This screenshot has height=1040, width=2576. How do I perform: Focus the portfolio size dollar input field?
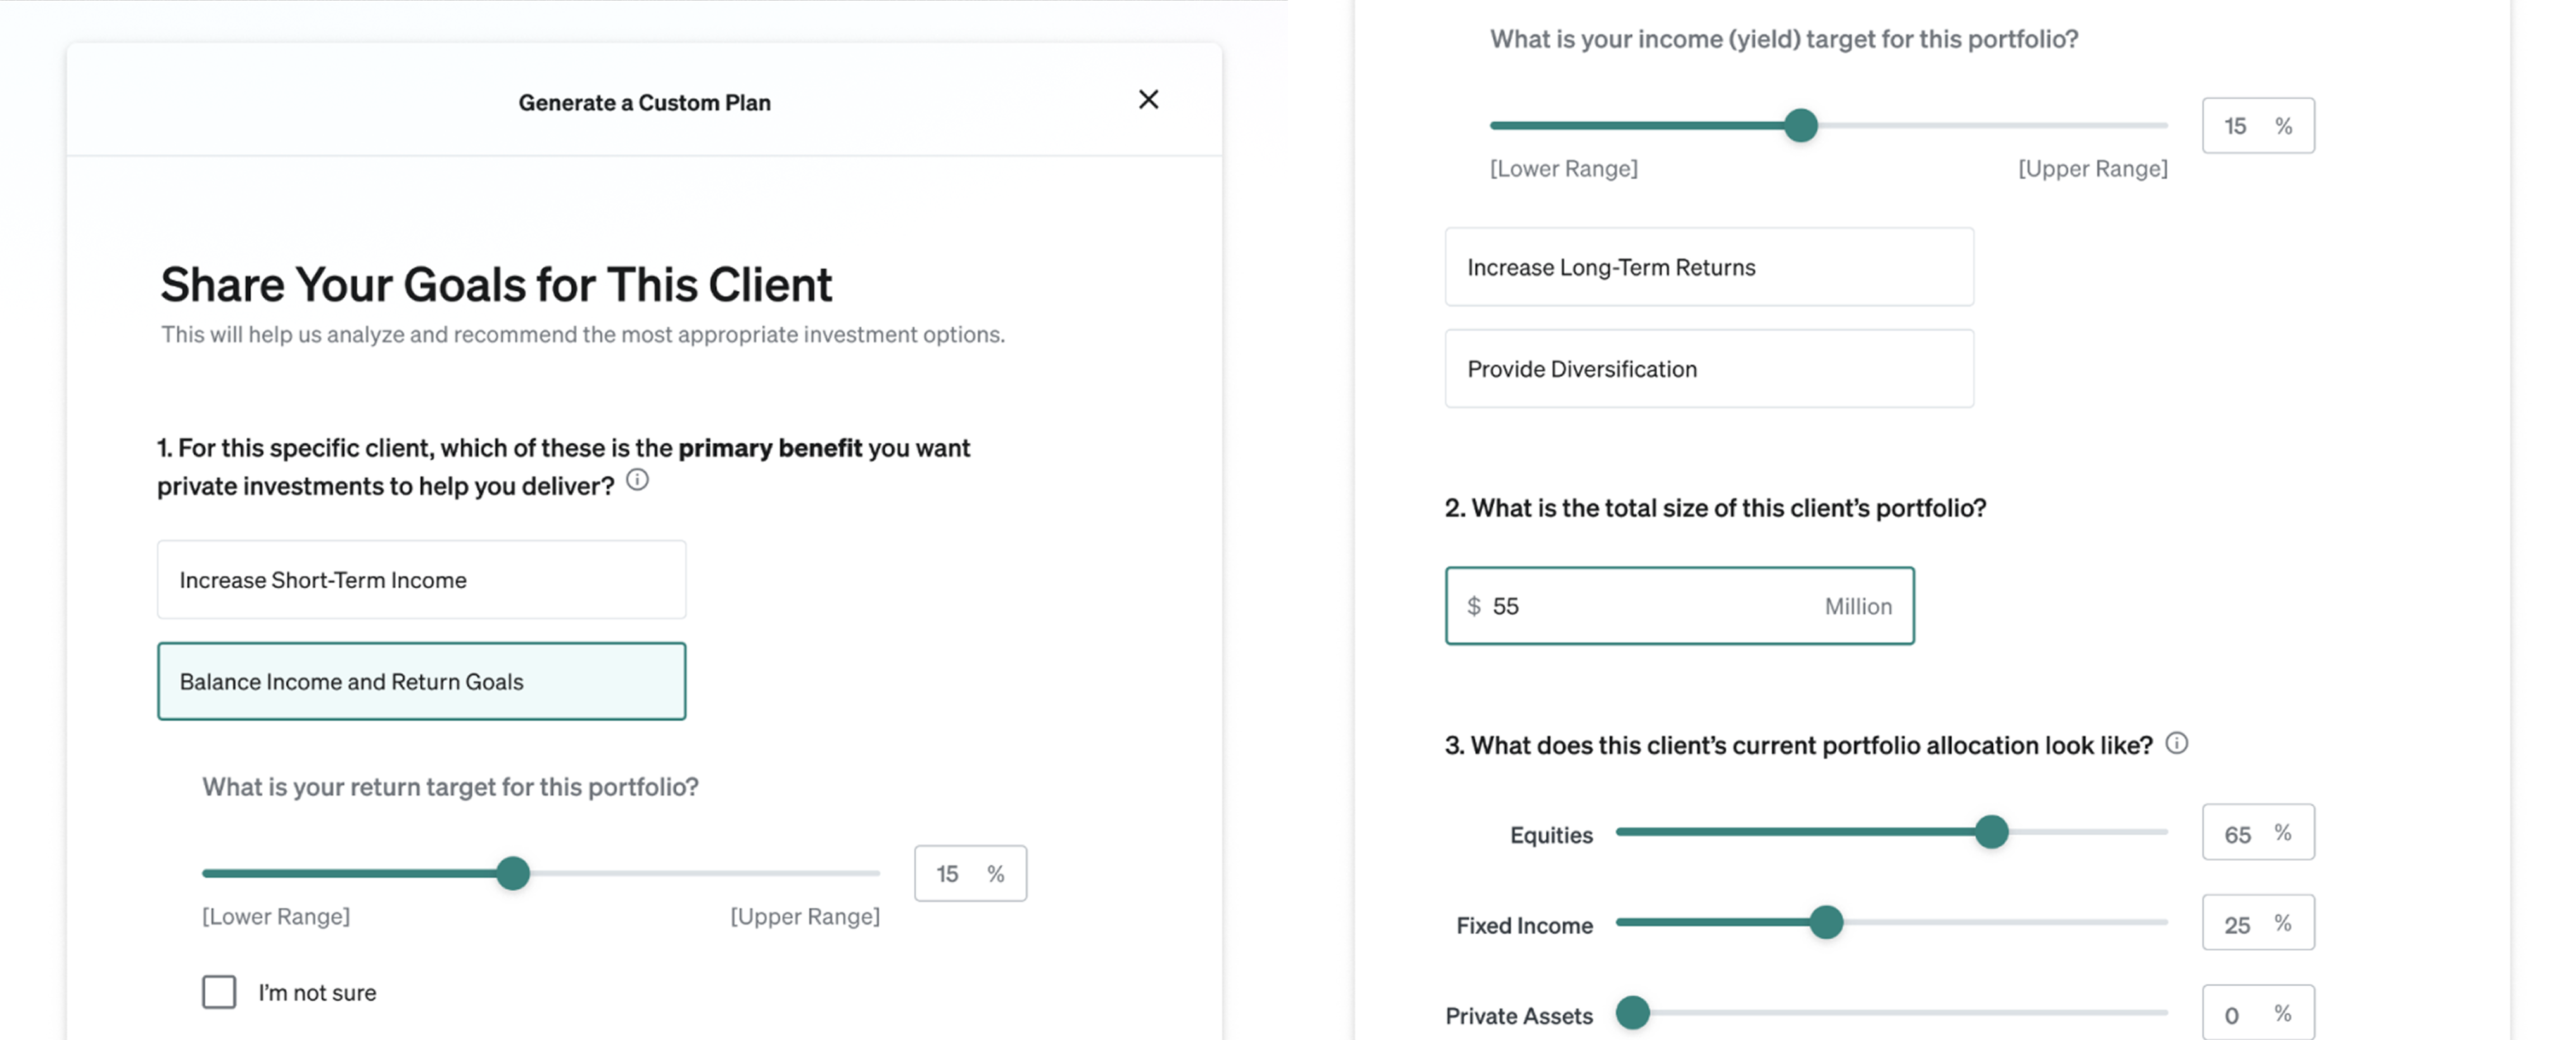pyautogui.click(x=1679, y=606)
